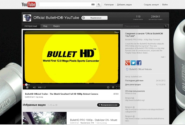Screen dimensions: 185x125
Task: Open the Добавить видео link
Action: coord(124,5)
